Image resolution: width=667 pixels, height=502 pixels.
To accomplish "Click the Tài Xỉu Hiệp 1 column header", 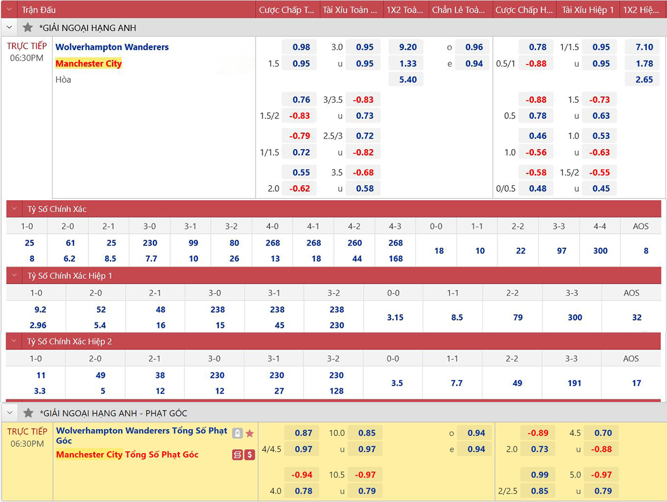I will coord(588,9).
